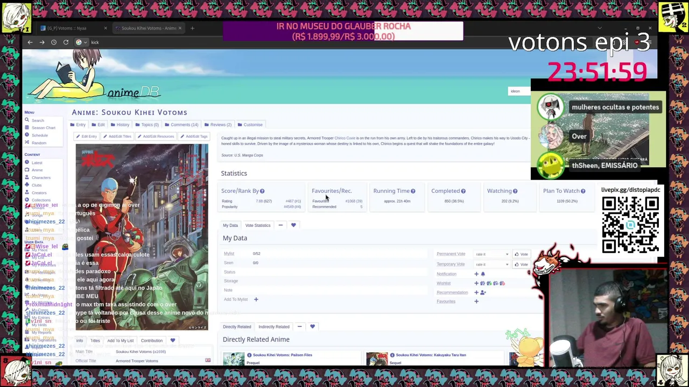Click the Edit Entry button
The image size is (689, 387).
[86, 137]
